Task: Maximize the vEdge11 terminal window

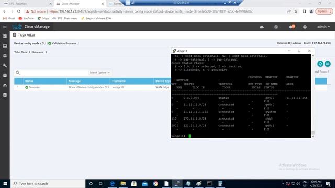Action: click(x=299, y=51)
